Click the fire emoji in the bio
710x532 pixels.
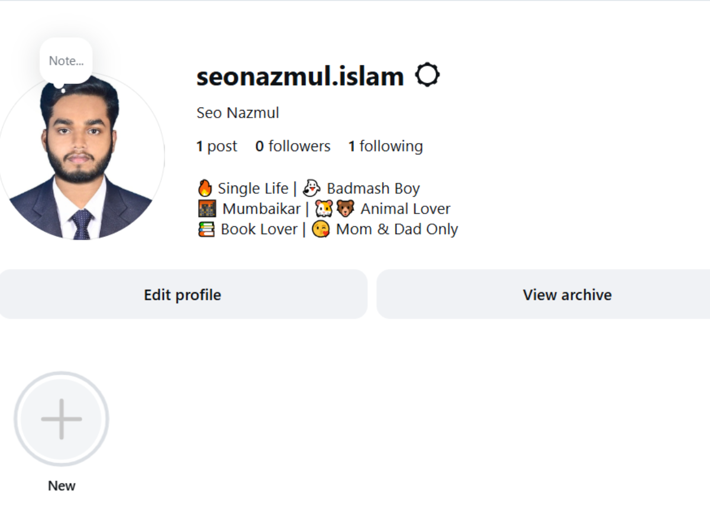click(x=204, y=187)
